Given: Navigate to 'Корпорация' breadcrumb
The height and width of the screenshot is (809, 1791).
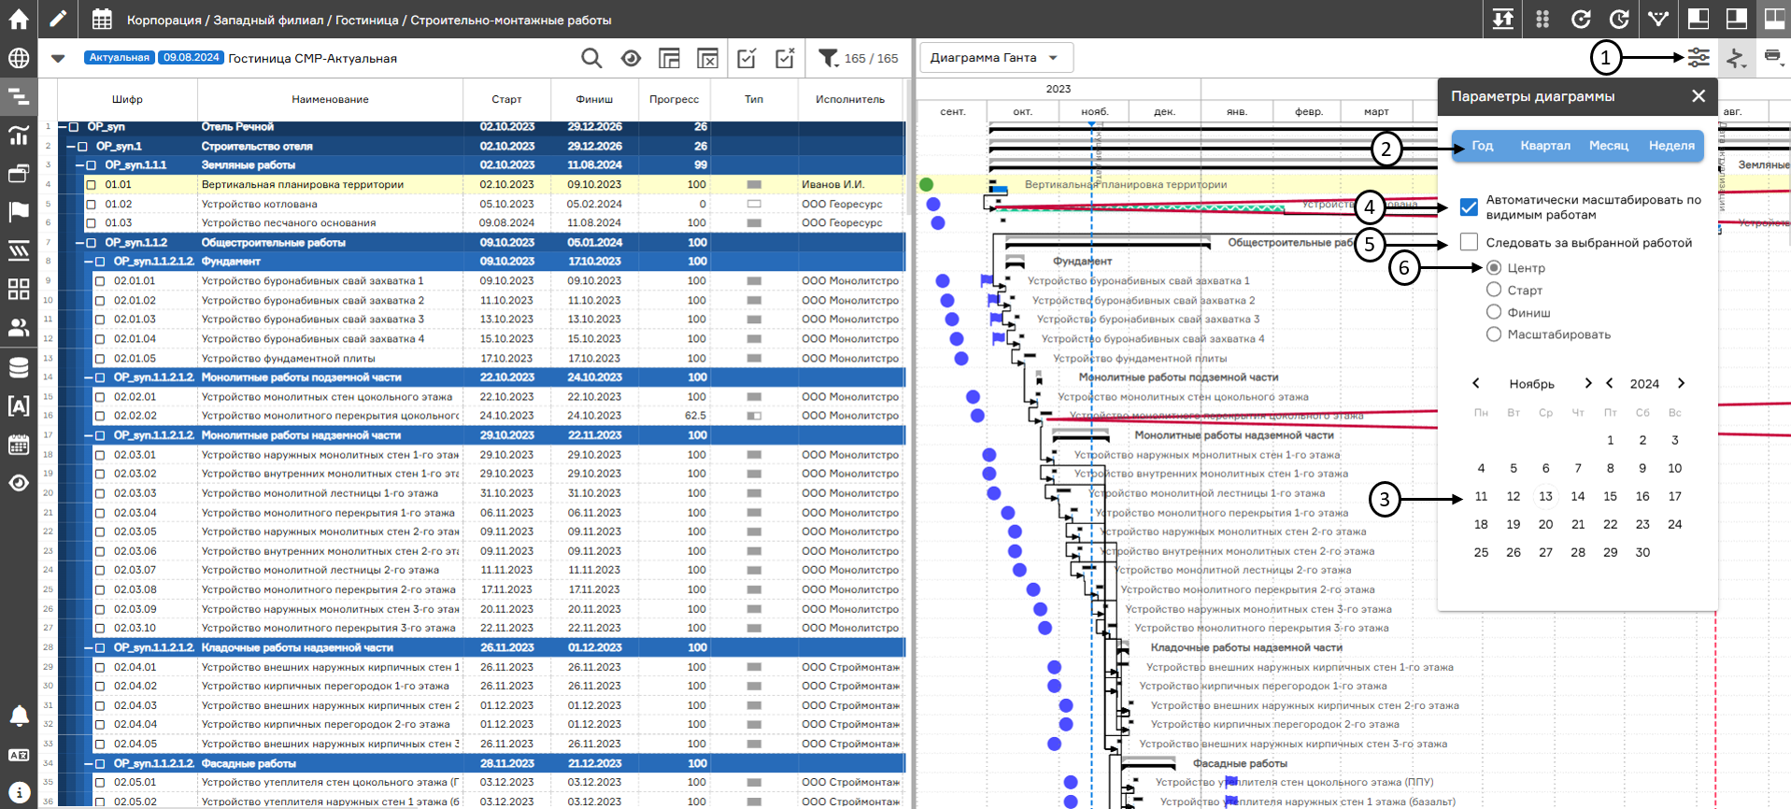Looking at the screenshot, I should (164, 20).
